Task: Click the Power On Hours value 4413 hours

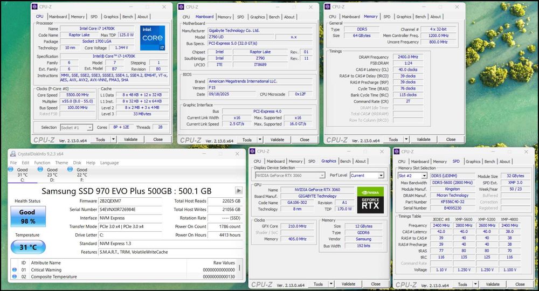Action: point(225,235)
